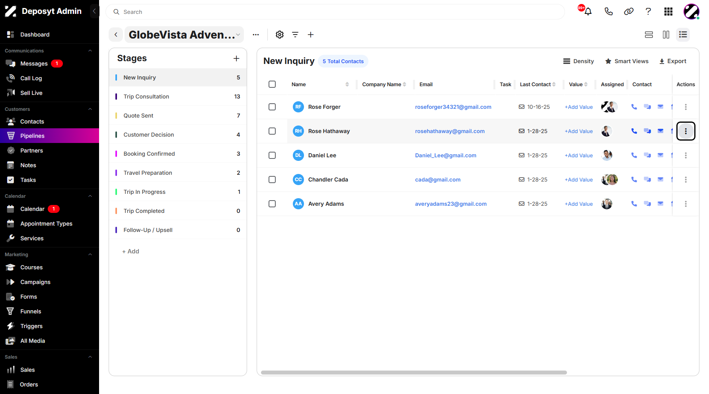Select all contacts header checkbox

272,84
